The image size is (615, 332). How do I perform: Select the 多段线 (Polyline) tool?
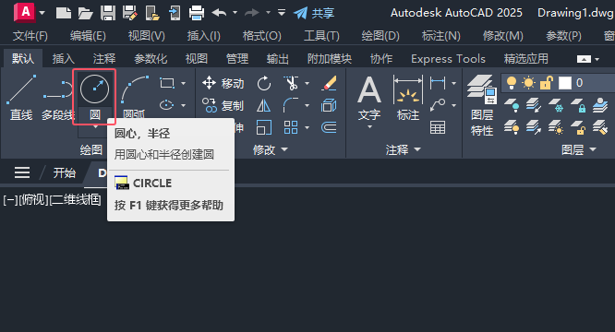(x=57, y=98)
